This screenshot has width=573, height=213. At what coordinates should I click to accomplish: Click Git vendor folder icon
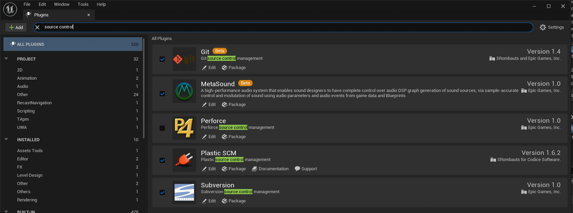coord(492,58)
